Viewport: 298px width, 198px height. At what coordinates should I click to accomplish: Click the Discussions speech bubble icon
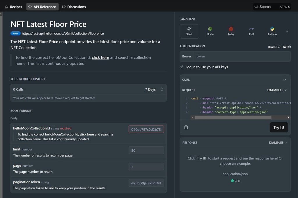coord(64,7)
